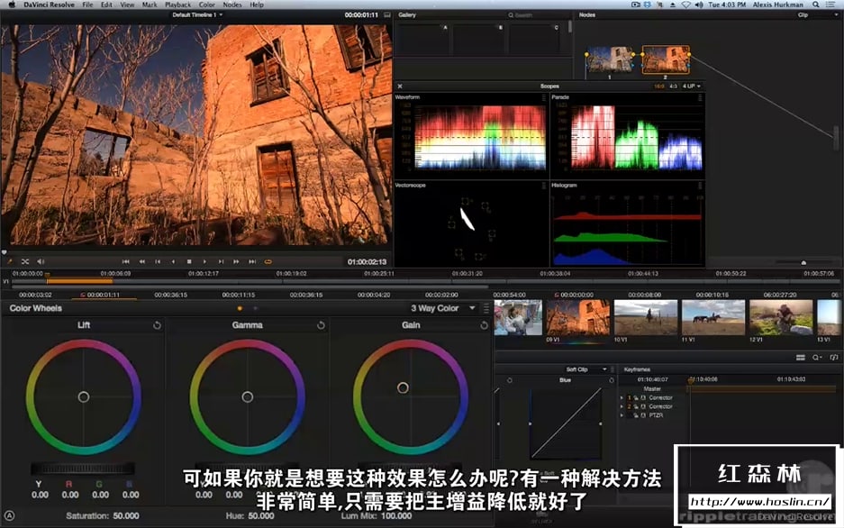Screen dimensions: 844x528
Task: Jump to the first frame in viewer transport
Action: [125, 261]
